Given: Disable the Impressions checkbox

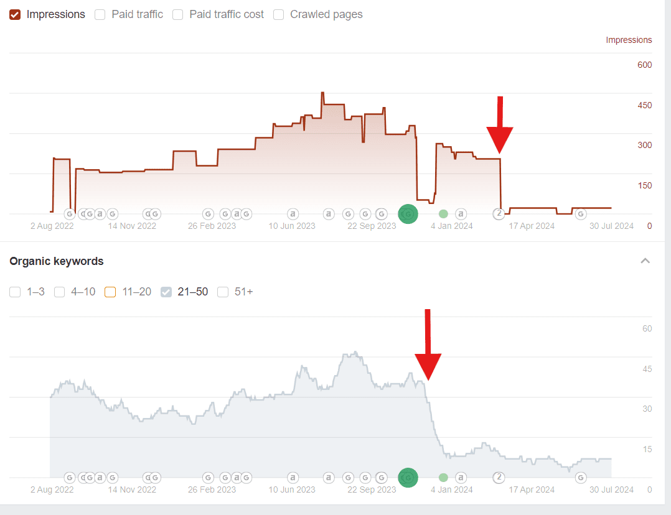Looking at the screenshot, I should [x=15, y=14].
